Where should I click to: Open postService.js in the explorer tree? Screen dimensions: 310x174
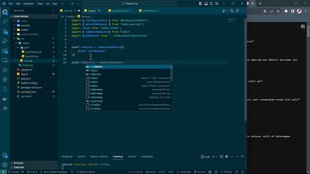[33, 52]
